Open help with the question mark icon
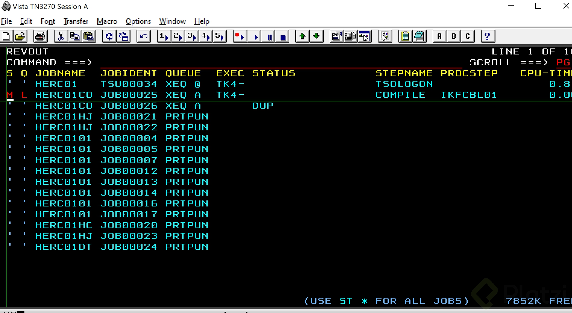Viewport: 572px width, 313px height. point(488,37)
